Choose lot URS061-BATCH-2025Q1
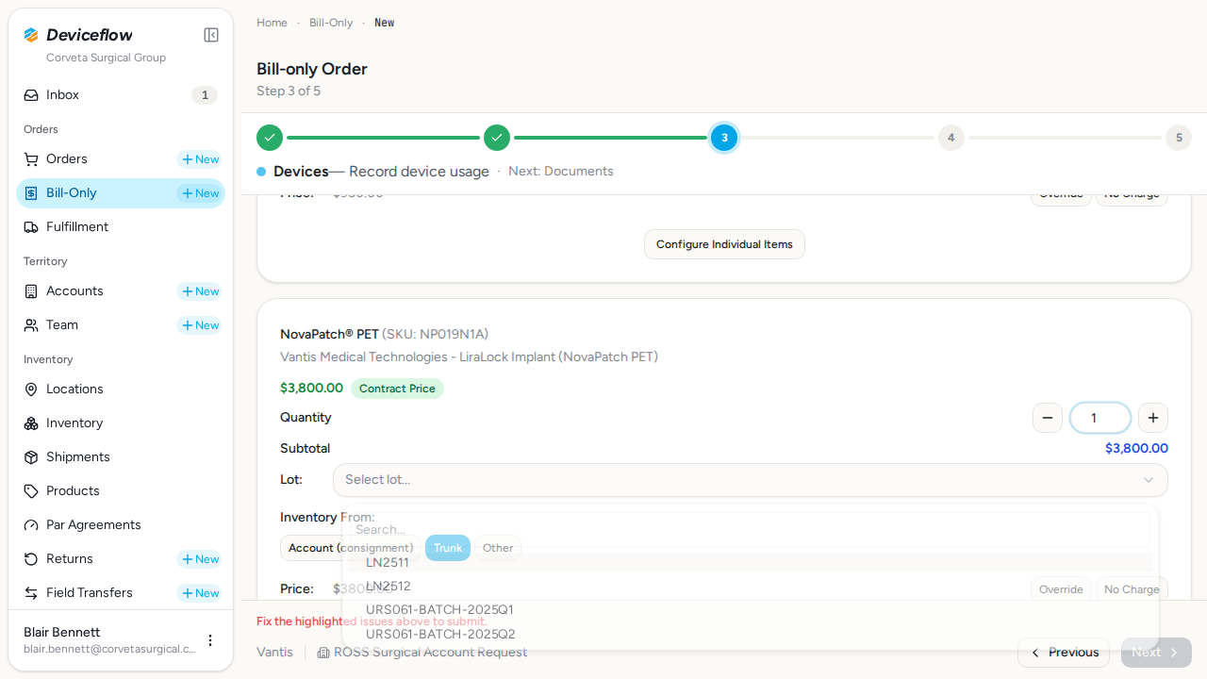 [x=751, y=610]
